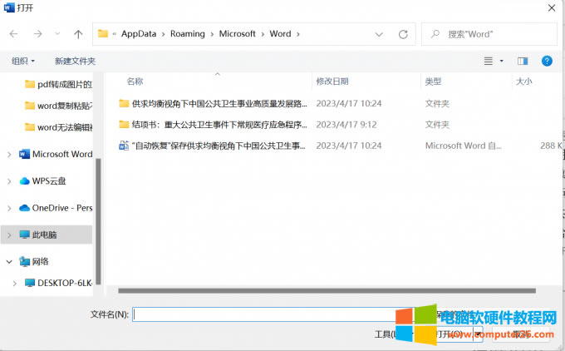The width and height of the screenshot is (565, 351).
Task: Click the change view layout icon
Action: 489,61
